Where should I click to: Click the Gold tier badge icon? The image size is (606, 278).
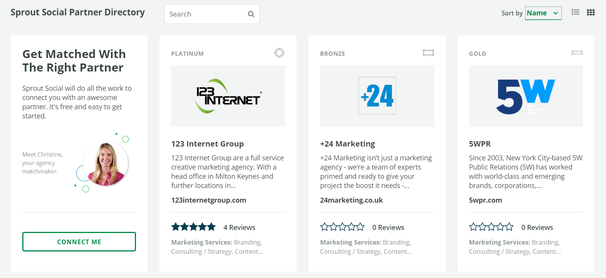pos(577,53)
